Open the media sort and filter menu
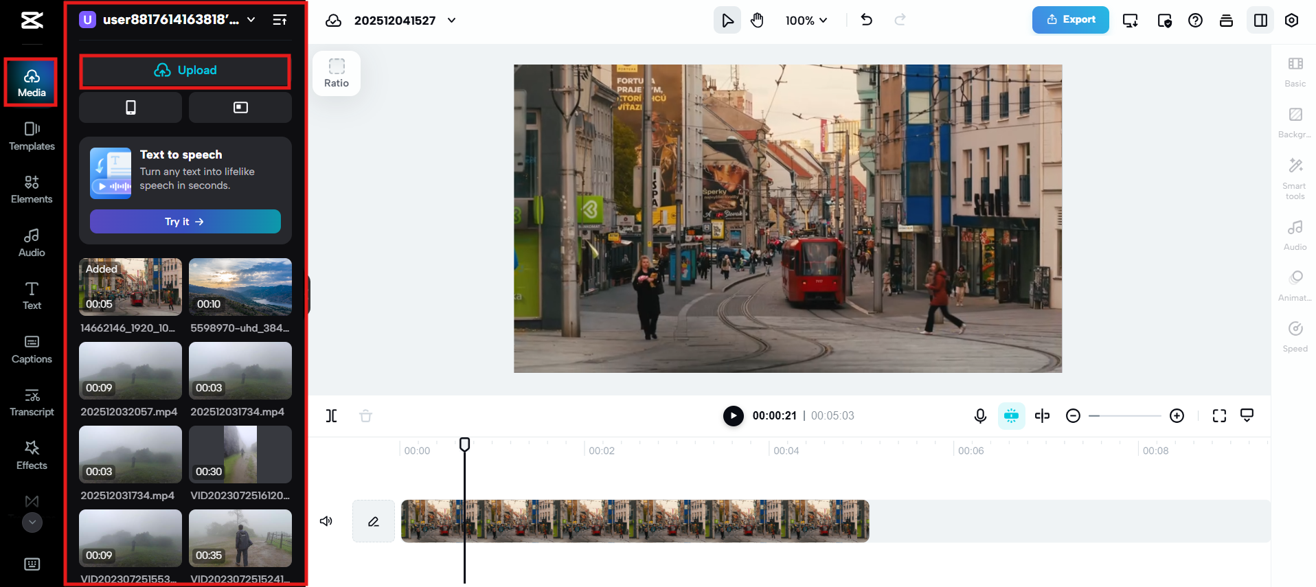Screen dimensions: 1316x587 tap(280, 20)
